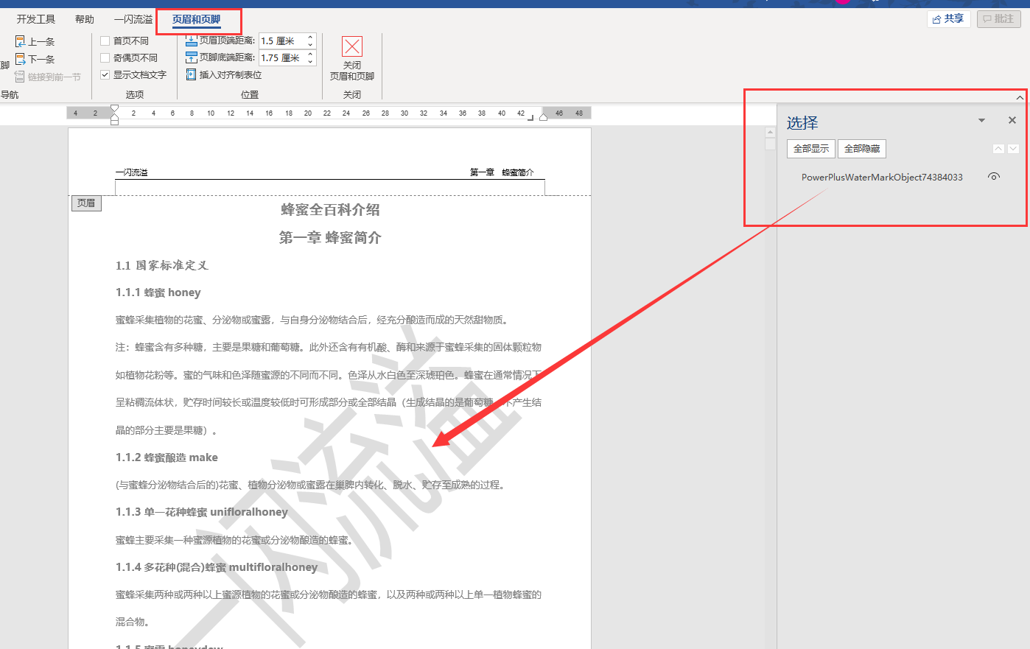Viewport: 1030px width, 649px height.
Task: Click the 页眉顶端距离 header distance icon
Action: (192, 41)
